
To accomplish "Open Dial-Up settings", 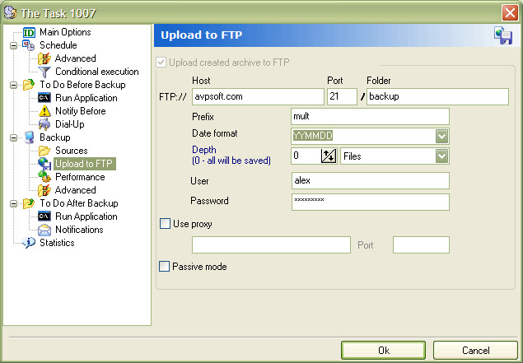I will pyautogui.click(x=70, y=124).
